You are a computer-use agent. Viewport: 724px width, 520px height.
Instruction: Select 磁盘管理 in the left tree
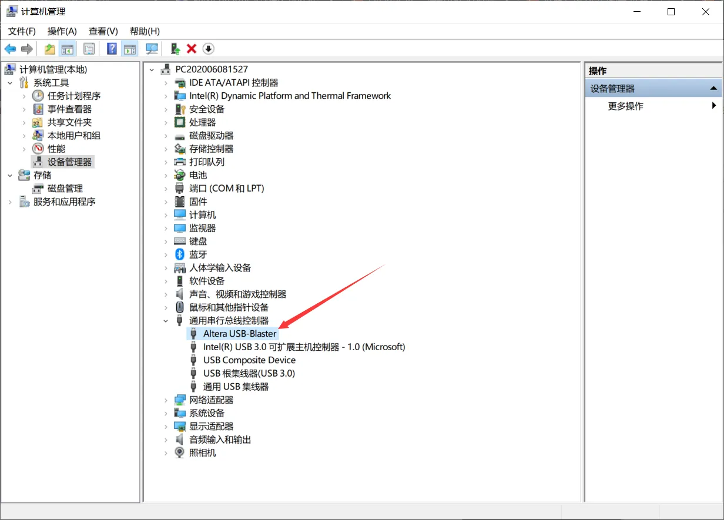tap(65, 189)
